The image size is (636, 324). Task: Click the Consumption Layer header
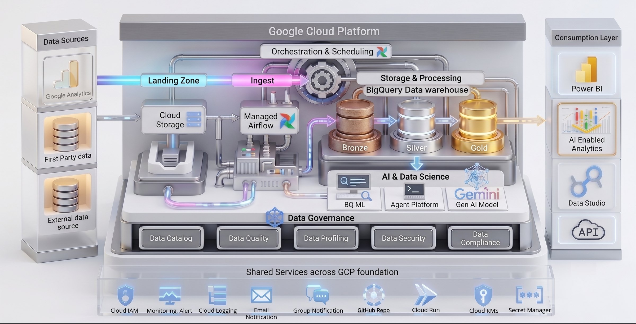click(x=586, y=38)
